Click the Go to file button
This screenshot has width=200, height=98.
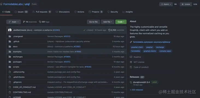93,22
